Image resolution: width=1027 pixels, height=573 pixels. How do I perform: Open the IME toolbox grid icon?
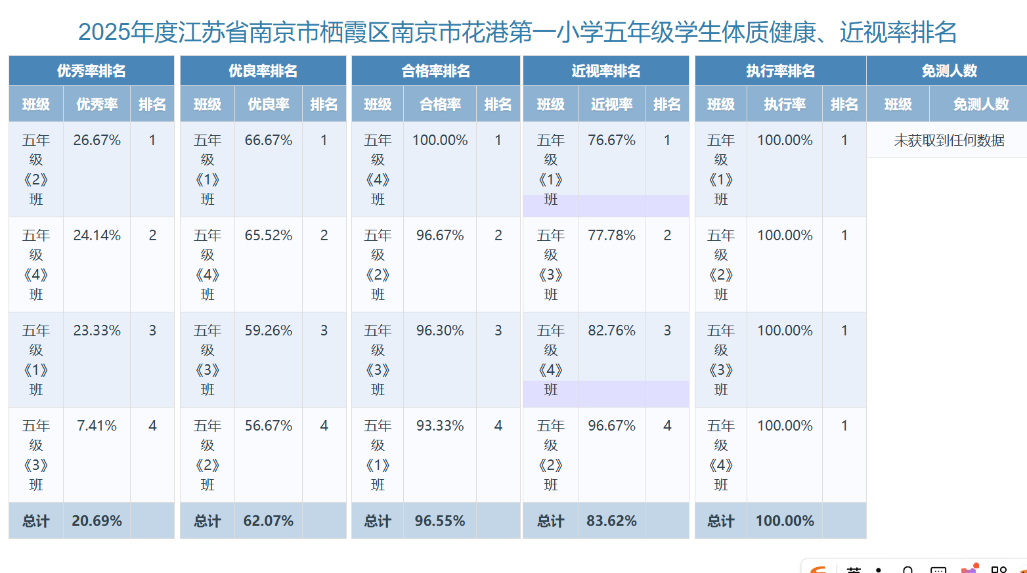(x=999, y=570)
